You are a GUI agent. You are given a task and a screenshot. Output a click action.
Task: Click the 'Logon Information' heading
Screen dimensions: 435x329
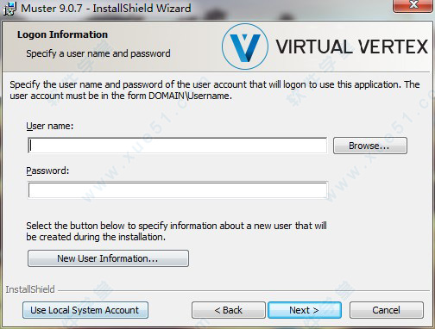[62, 34]
